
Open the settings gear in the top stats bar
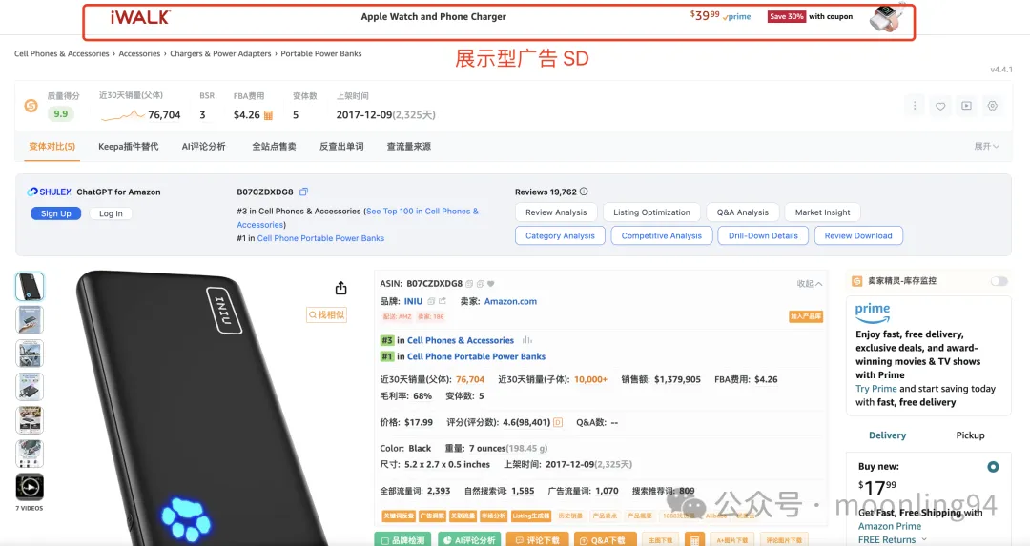click(993, 106)
